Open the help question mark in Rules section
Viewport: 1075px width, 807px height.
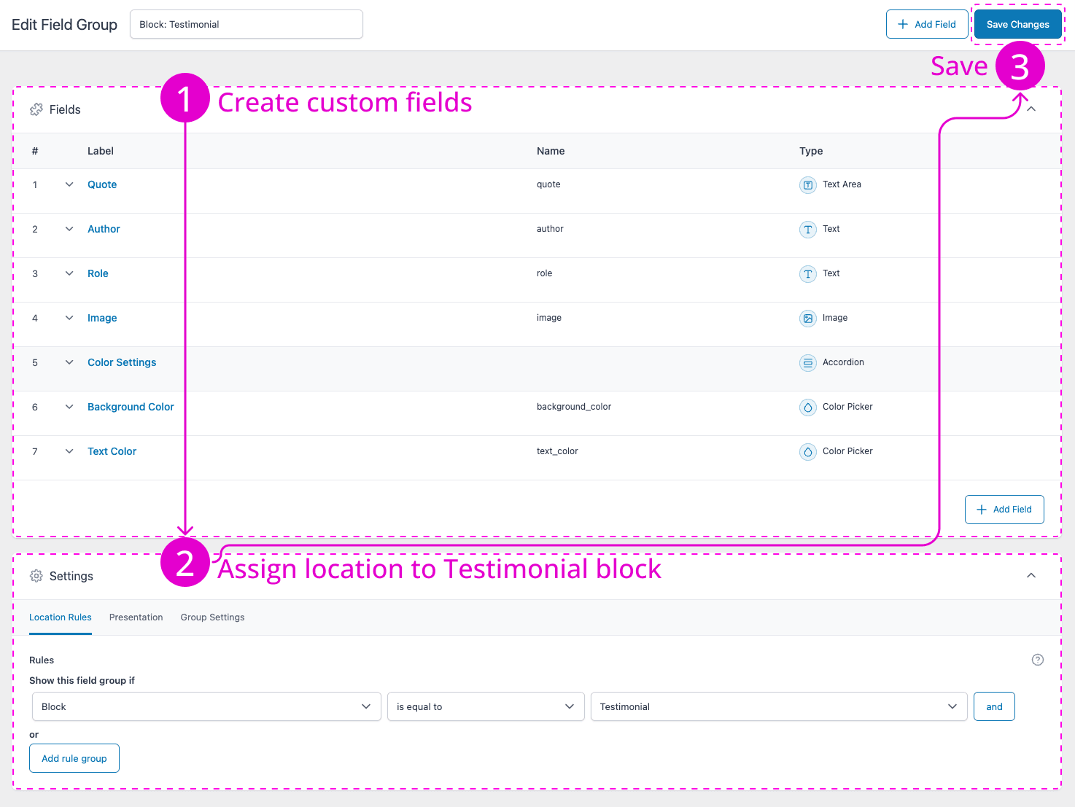1037,659
